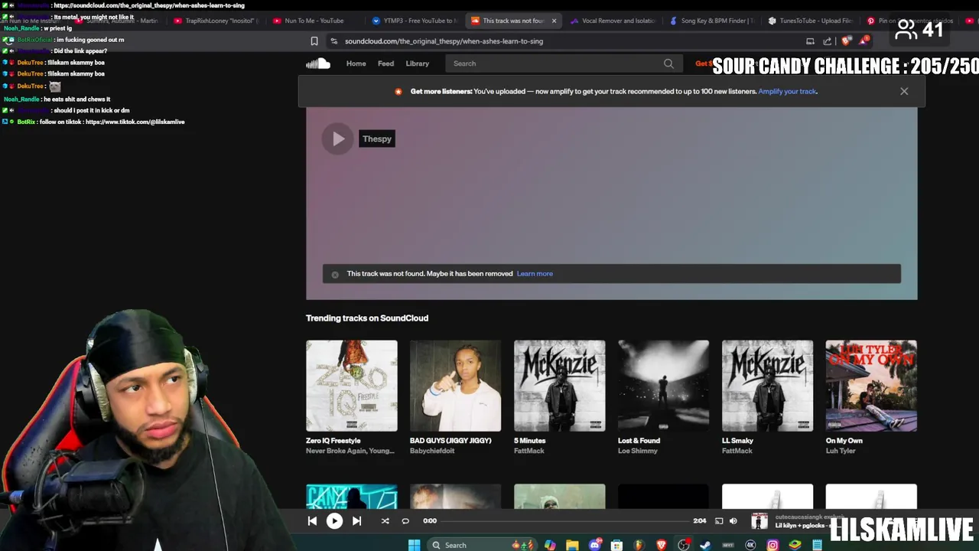The image size is (979, 551).
Task: Close the This track was not found tab
Action: [x=554, y=21]
